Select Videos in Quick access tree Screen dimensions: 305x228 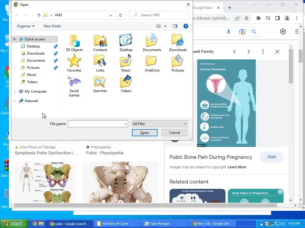pyautogui.click(x=32, y=82)
